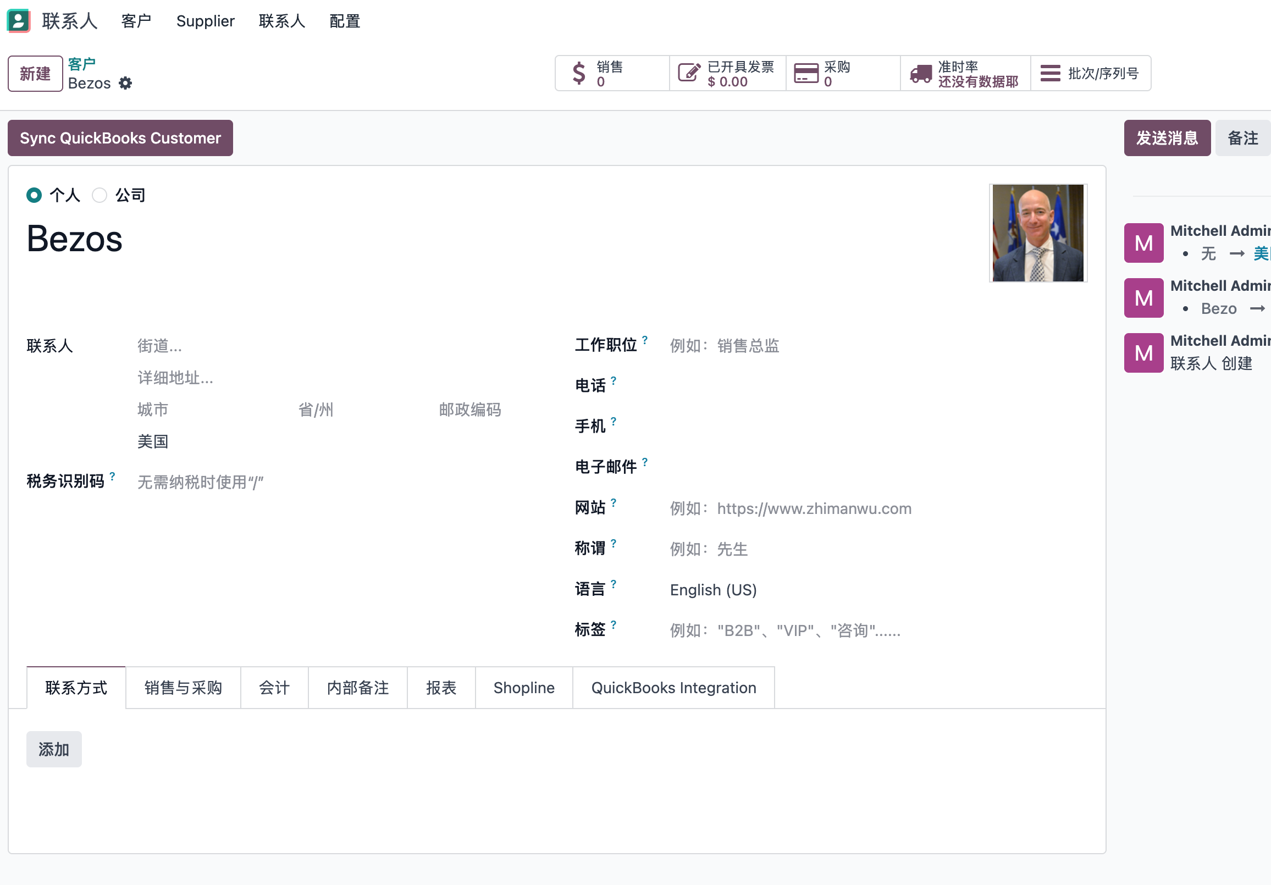
Task: Open the gear actions menu beside Bezos
Action: click(x=126, y=83)
